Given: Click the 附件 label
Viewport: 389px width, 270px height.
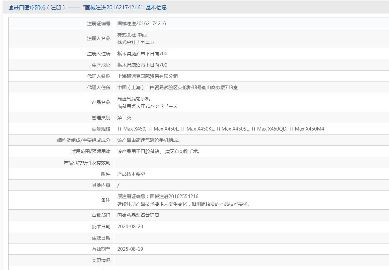Looking at the screenshot, I should pyautogui.click(x=106, y=174).
